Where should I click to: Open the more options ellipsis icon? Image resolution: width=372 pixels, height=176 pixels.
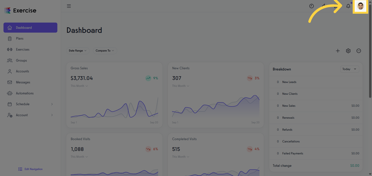[x=359, y=51]
